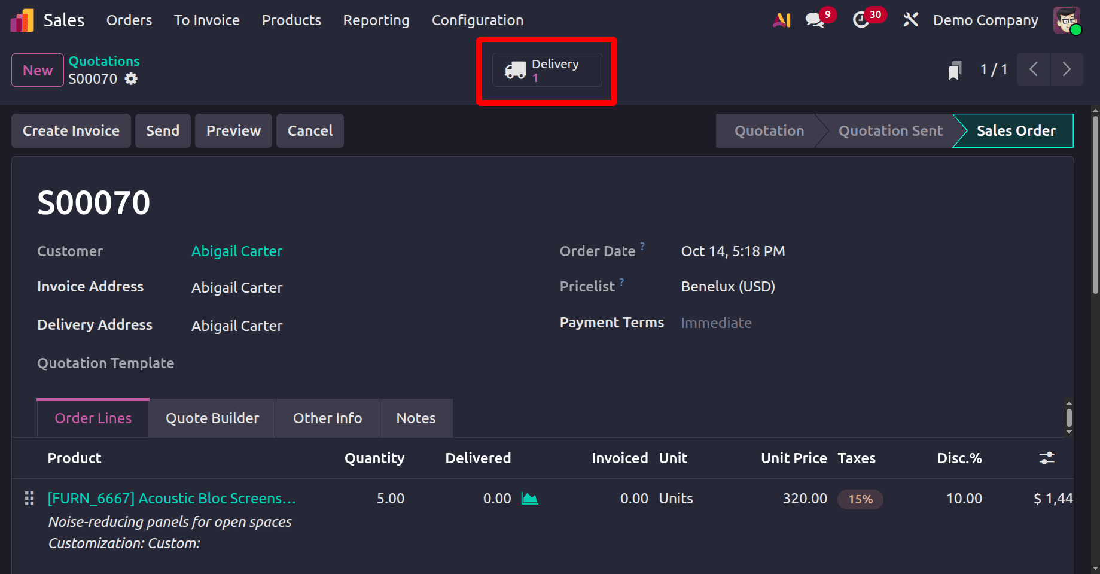
Task: Click the forecast chart icon beside Delivered
Action: pyautogui.click(x=529, y=499)
